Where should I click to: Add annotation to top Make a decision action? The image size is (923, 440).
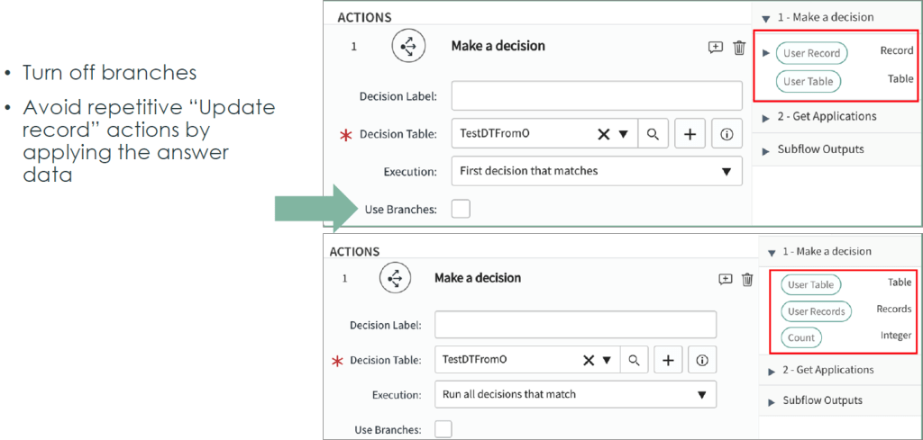pos(716,48)
